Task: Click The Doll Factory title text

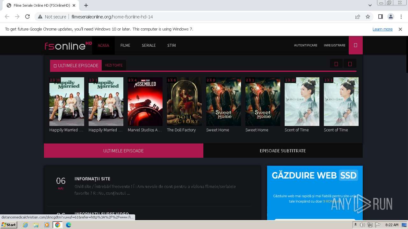Action: [181, 130]
